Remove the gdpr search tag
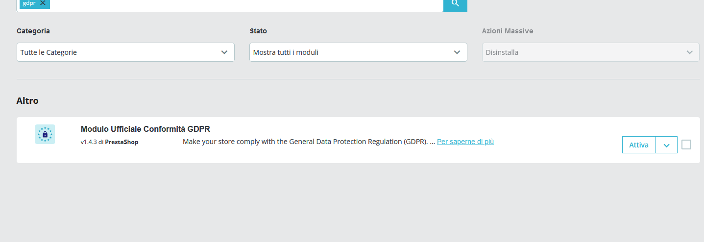 point(43,3)
